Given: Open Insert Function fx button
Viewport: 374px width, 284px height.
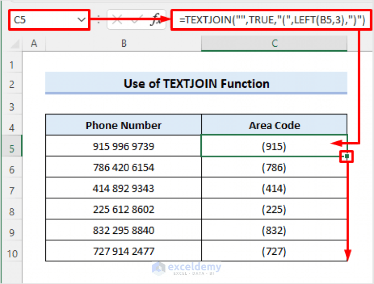Looking at the screenshot, I should coord(156,20).
